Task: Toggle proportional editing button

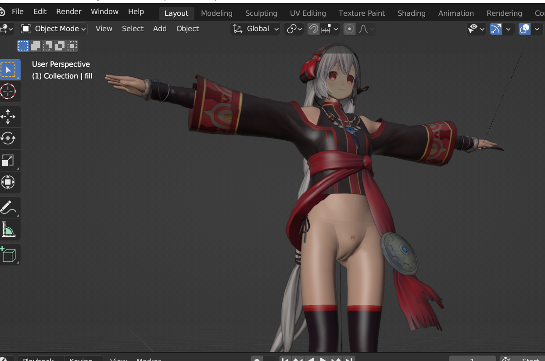Action: 350,29
